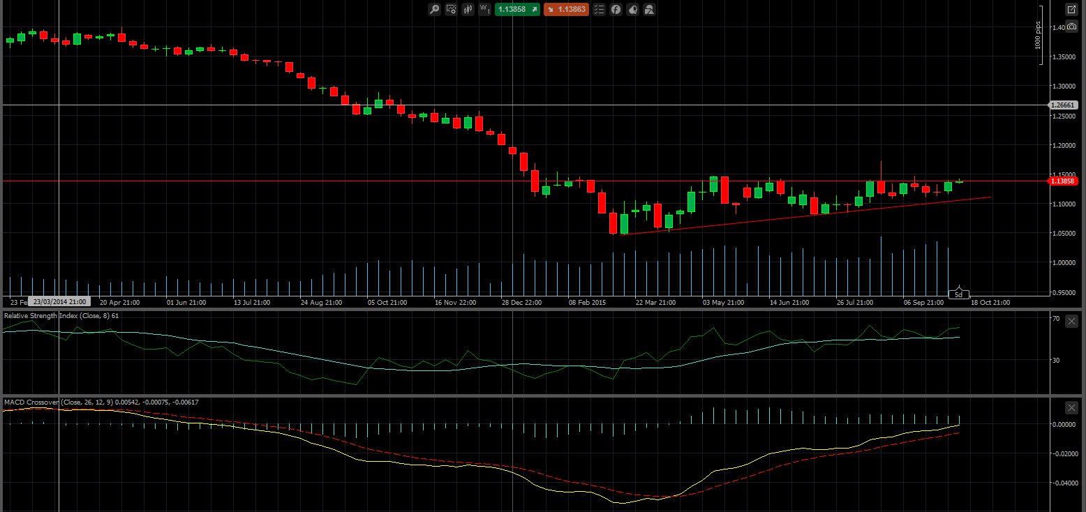Click the orange 1.13863 buy price button
This screenshot has height=512, width=1086.
coord(566,10)
